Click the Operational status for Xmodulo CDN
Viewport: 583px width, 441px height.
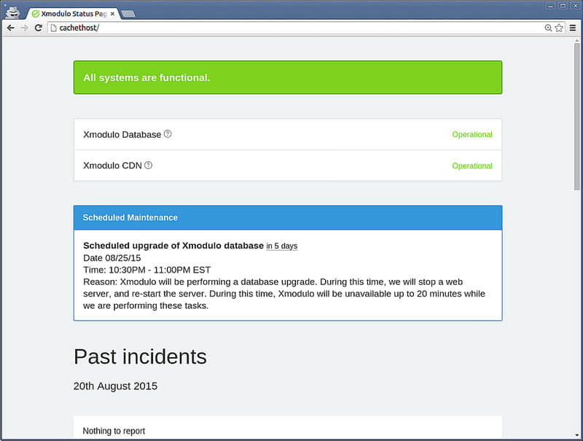472,166
